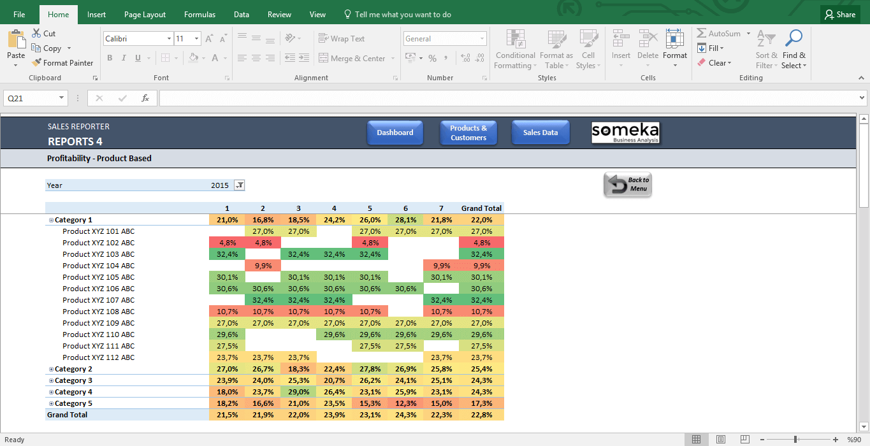The image size is (870, 446).
Task: Expand Category 5 rows
Action: 51,403
